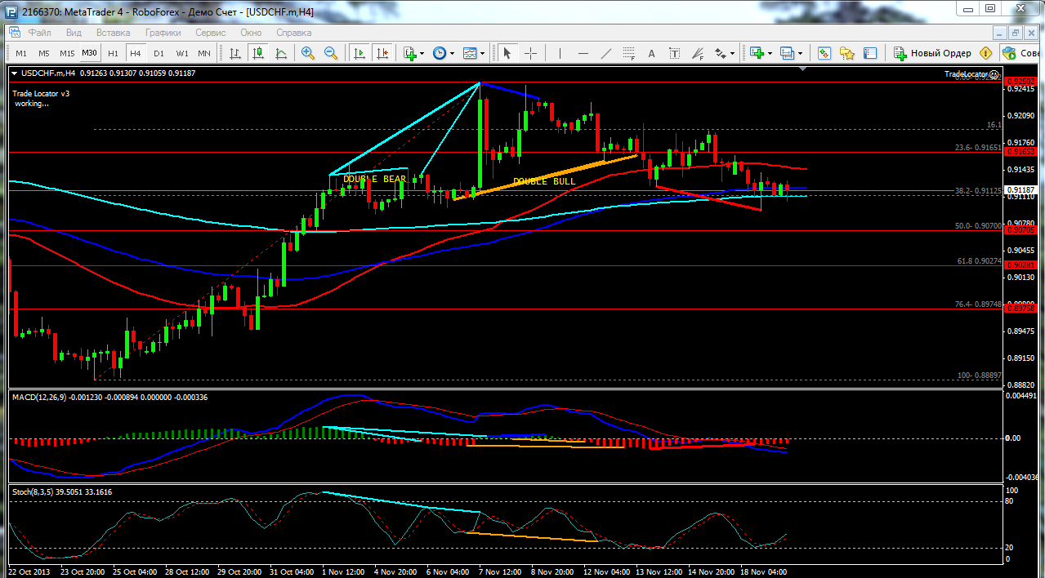Switch to MN timeframe

[204, 53]
